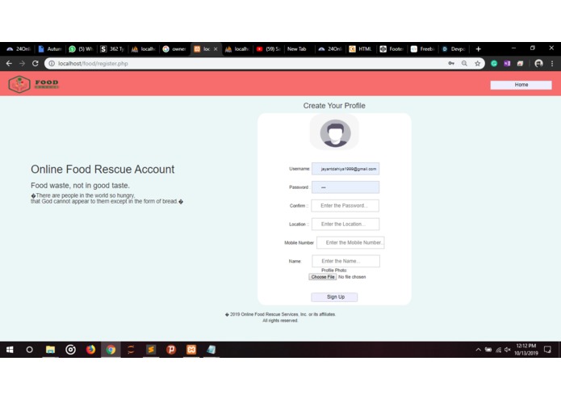Image resolution: width=561 pixels, height=399 pixels.
Task: Click the Username field
Action: pyautogui.click(x=345, y=169)
